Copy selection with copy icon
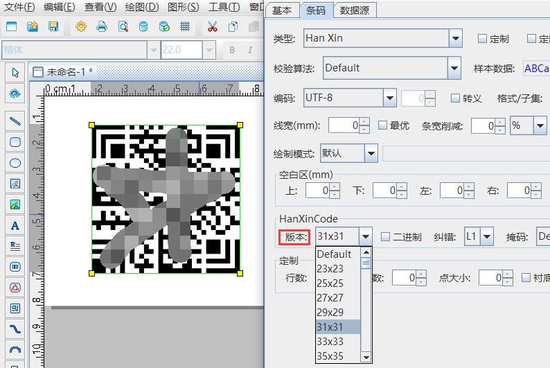550x368 pixels. [233, 26]
